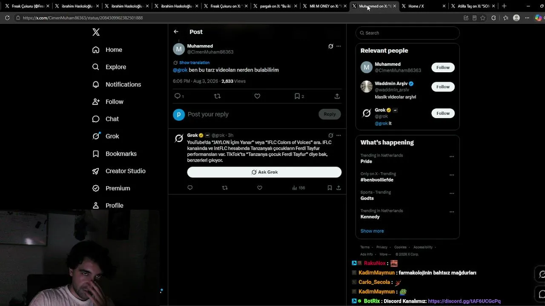Screen dimensions: 545x306
Task: Follow Waddmin Arşiv
Action: tap(443, 87)
